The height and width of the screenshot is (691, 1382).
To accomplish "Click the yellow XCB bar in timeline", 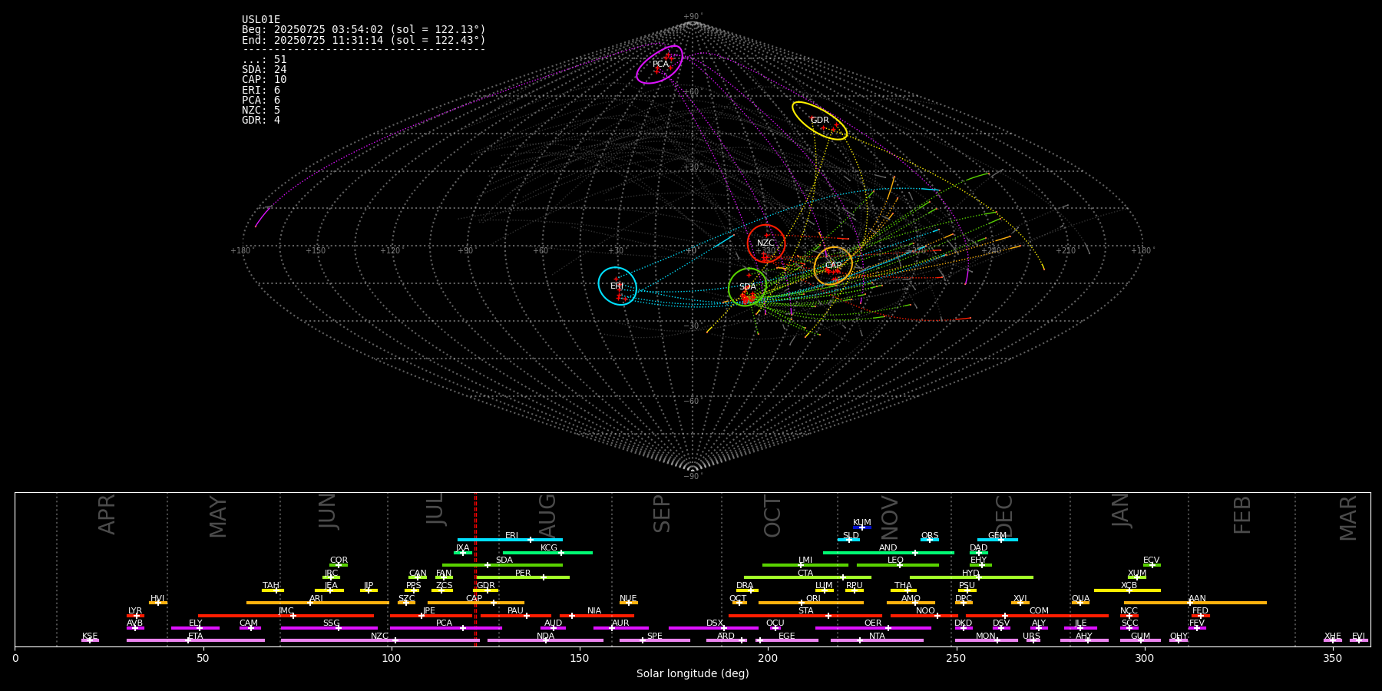I will 1127,590.
